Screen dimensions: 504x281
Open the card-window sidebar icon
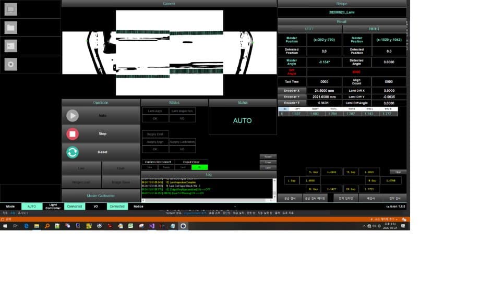pos(10,46)
